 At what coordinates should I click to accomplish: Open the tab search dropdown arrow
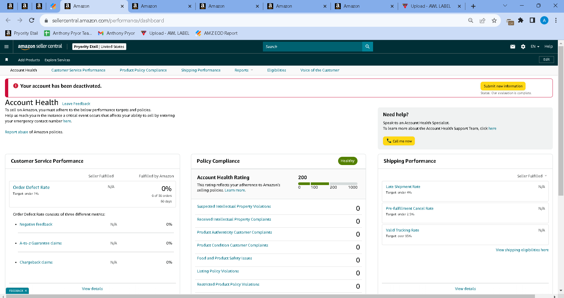pos(505,6)
